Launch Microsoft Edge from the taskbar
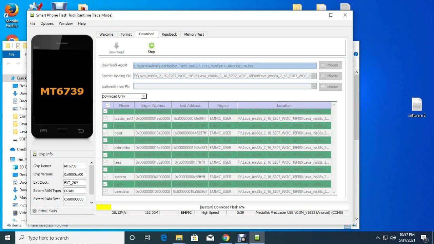This screenshot has height=244, width=434. click(163, 238)
